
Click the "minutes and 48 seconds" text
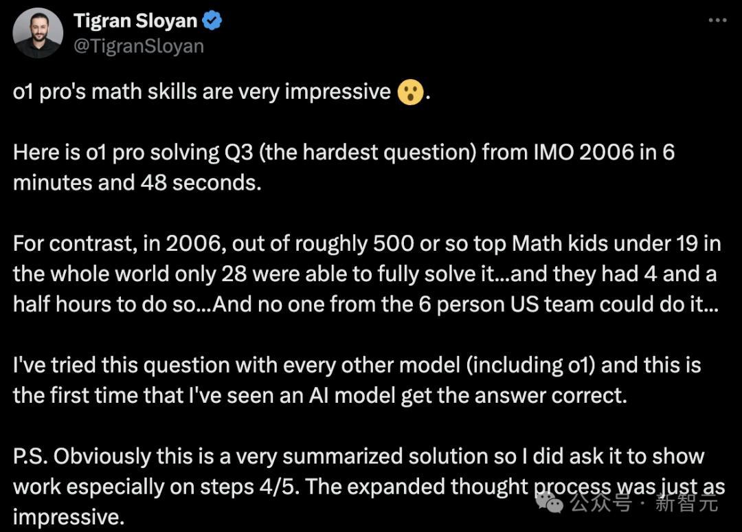pos(136,183)
